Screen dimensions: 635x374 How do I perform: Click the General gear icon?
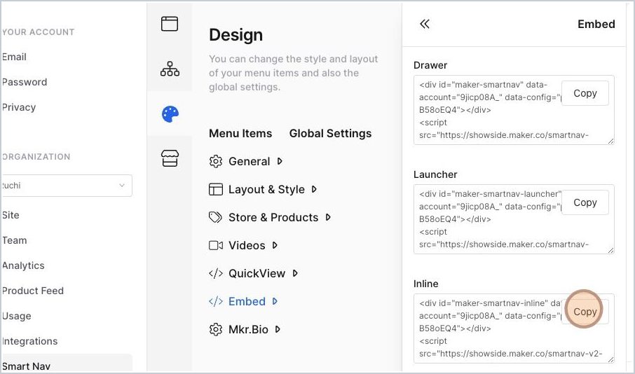pyautogui.click(x=215, y=161)
